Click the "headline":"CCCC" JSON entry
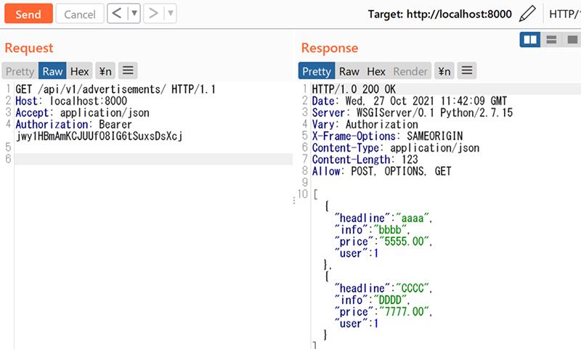The height and width of the screenshot is (349, 581). 383,288
